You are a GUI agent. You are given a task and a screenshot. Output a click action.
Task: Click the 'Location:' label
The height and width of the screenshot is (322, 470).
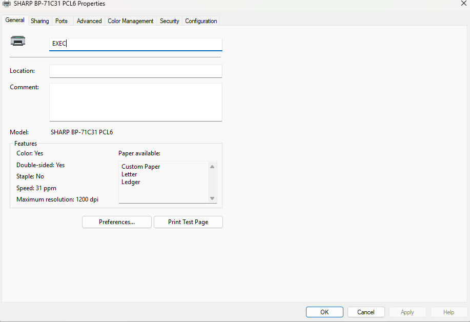coord(22,71)
